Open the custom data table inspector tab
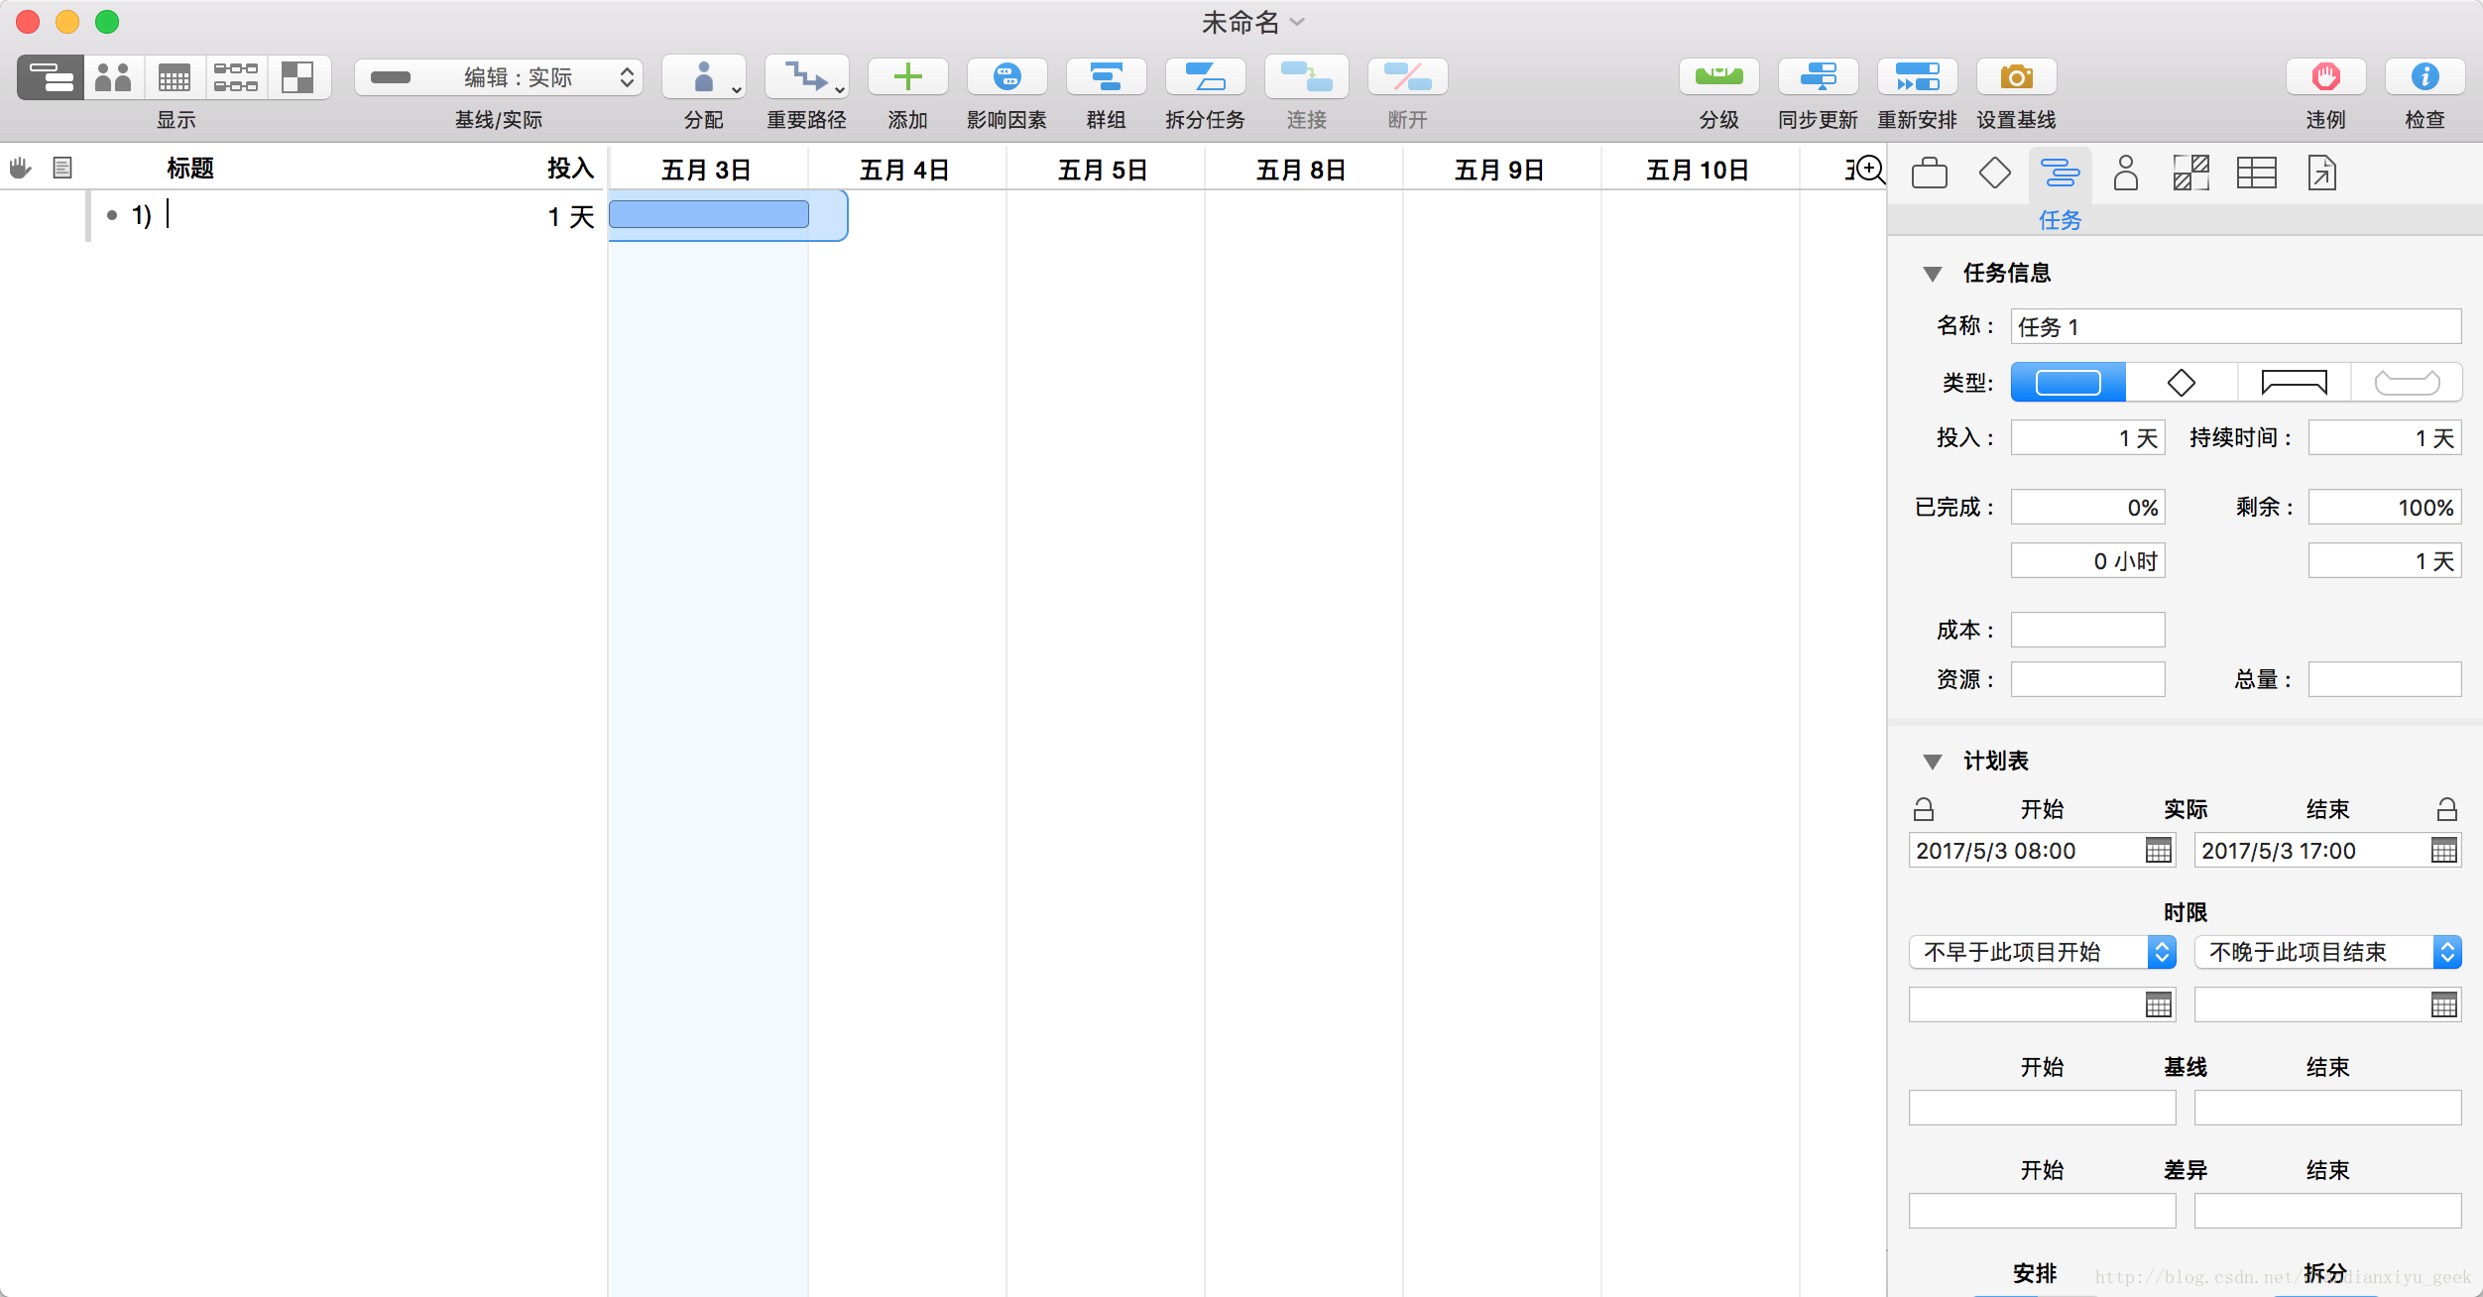The height and width of the screenshot is (1297, 2483). tap(2256, 174)
